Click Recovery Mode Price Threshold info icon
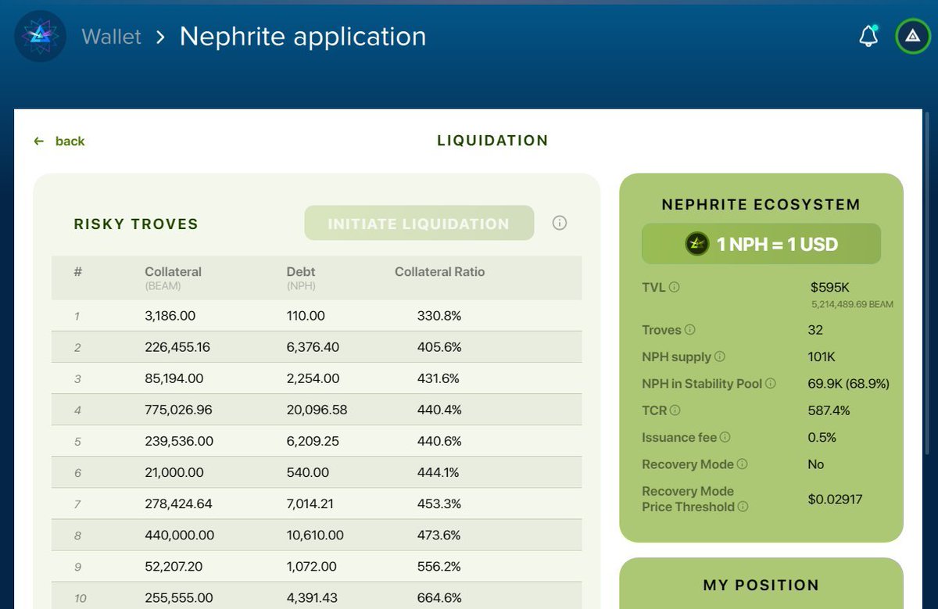This screenshot has width=938, height=609. pos(743,507)
